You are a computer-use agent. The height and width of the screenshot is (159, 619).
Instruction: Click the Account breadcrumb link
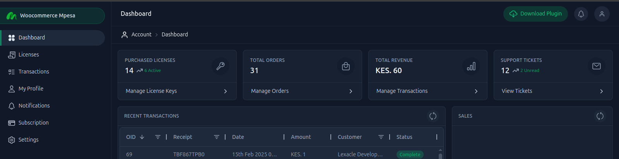[141, 34]
